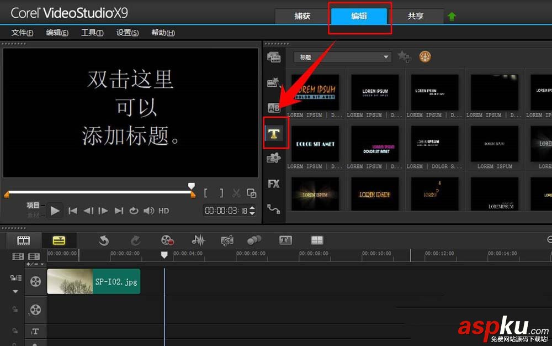Select the Media library icon
Image resolution: width=552 pixels, height=346 pixels.
pyautogui.click(x=274, y=57)
